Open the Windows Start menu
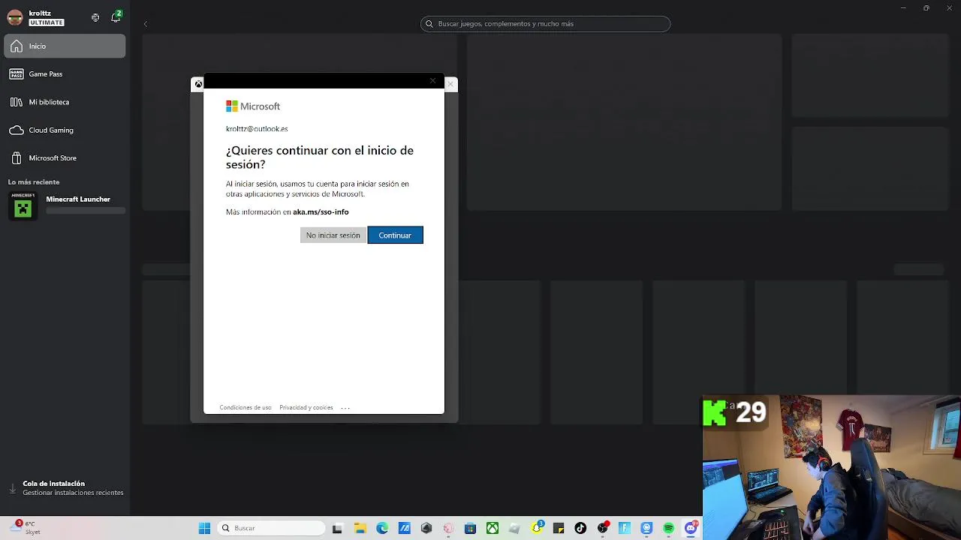The image size is (961, 540). coord(204,528)
